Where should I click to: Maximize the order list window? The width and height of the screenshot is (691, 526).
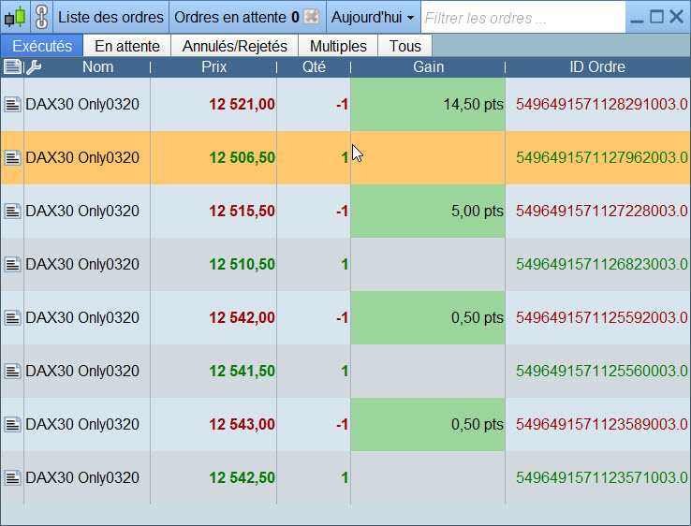point(656,17)
